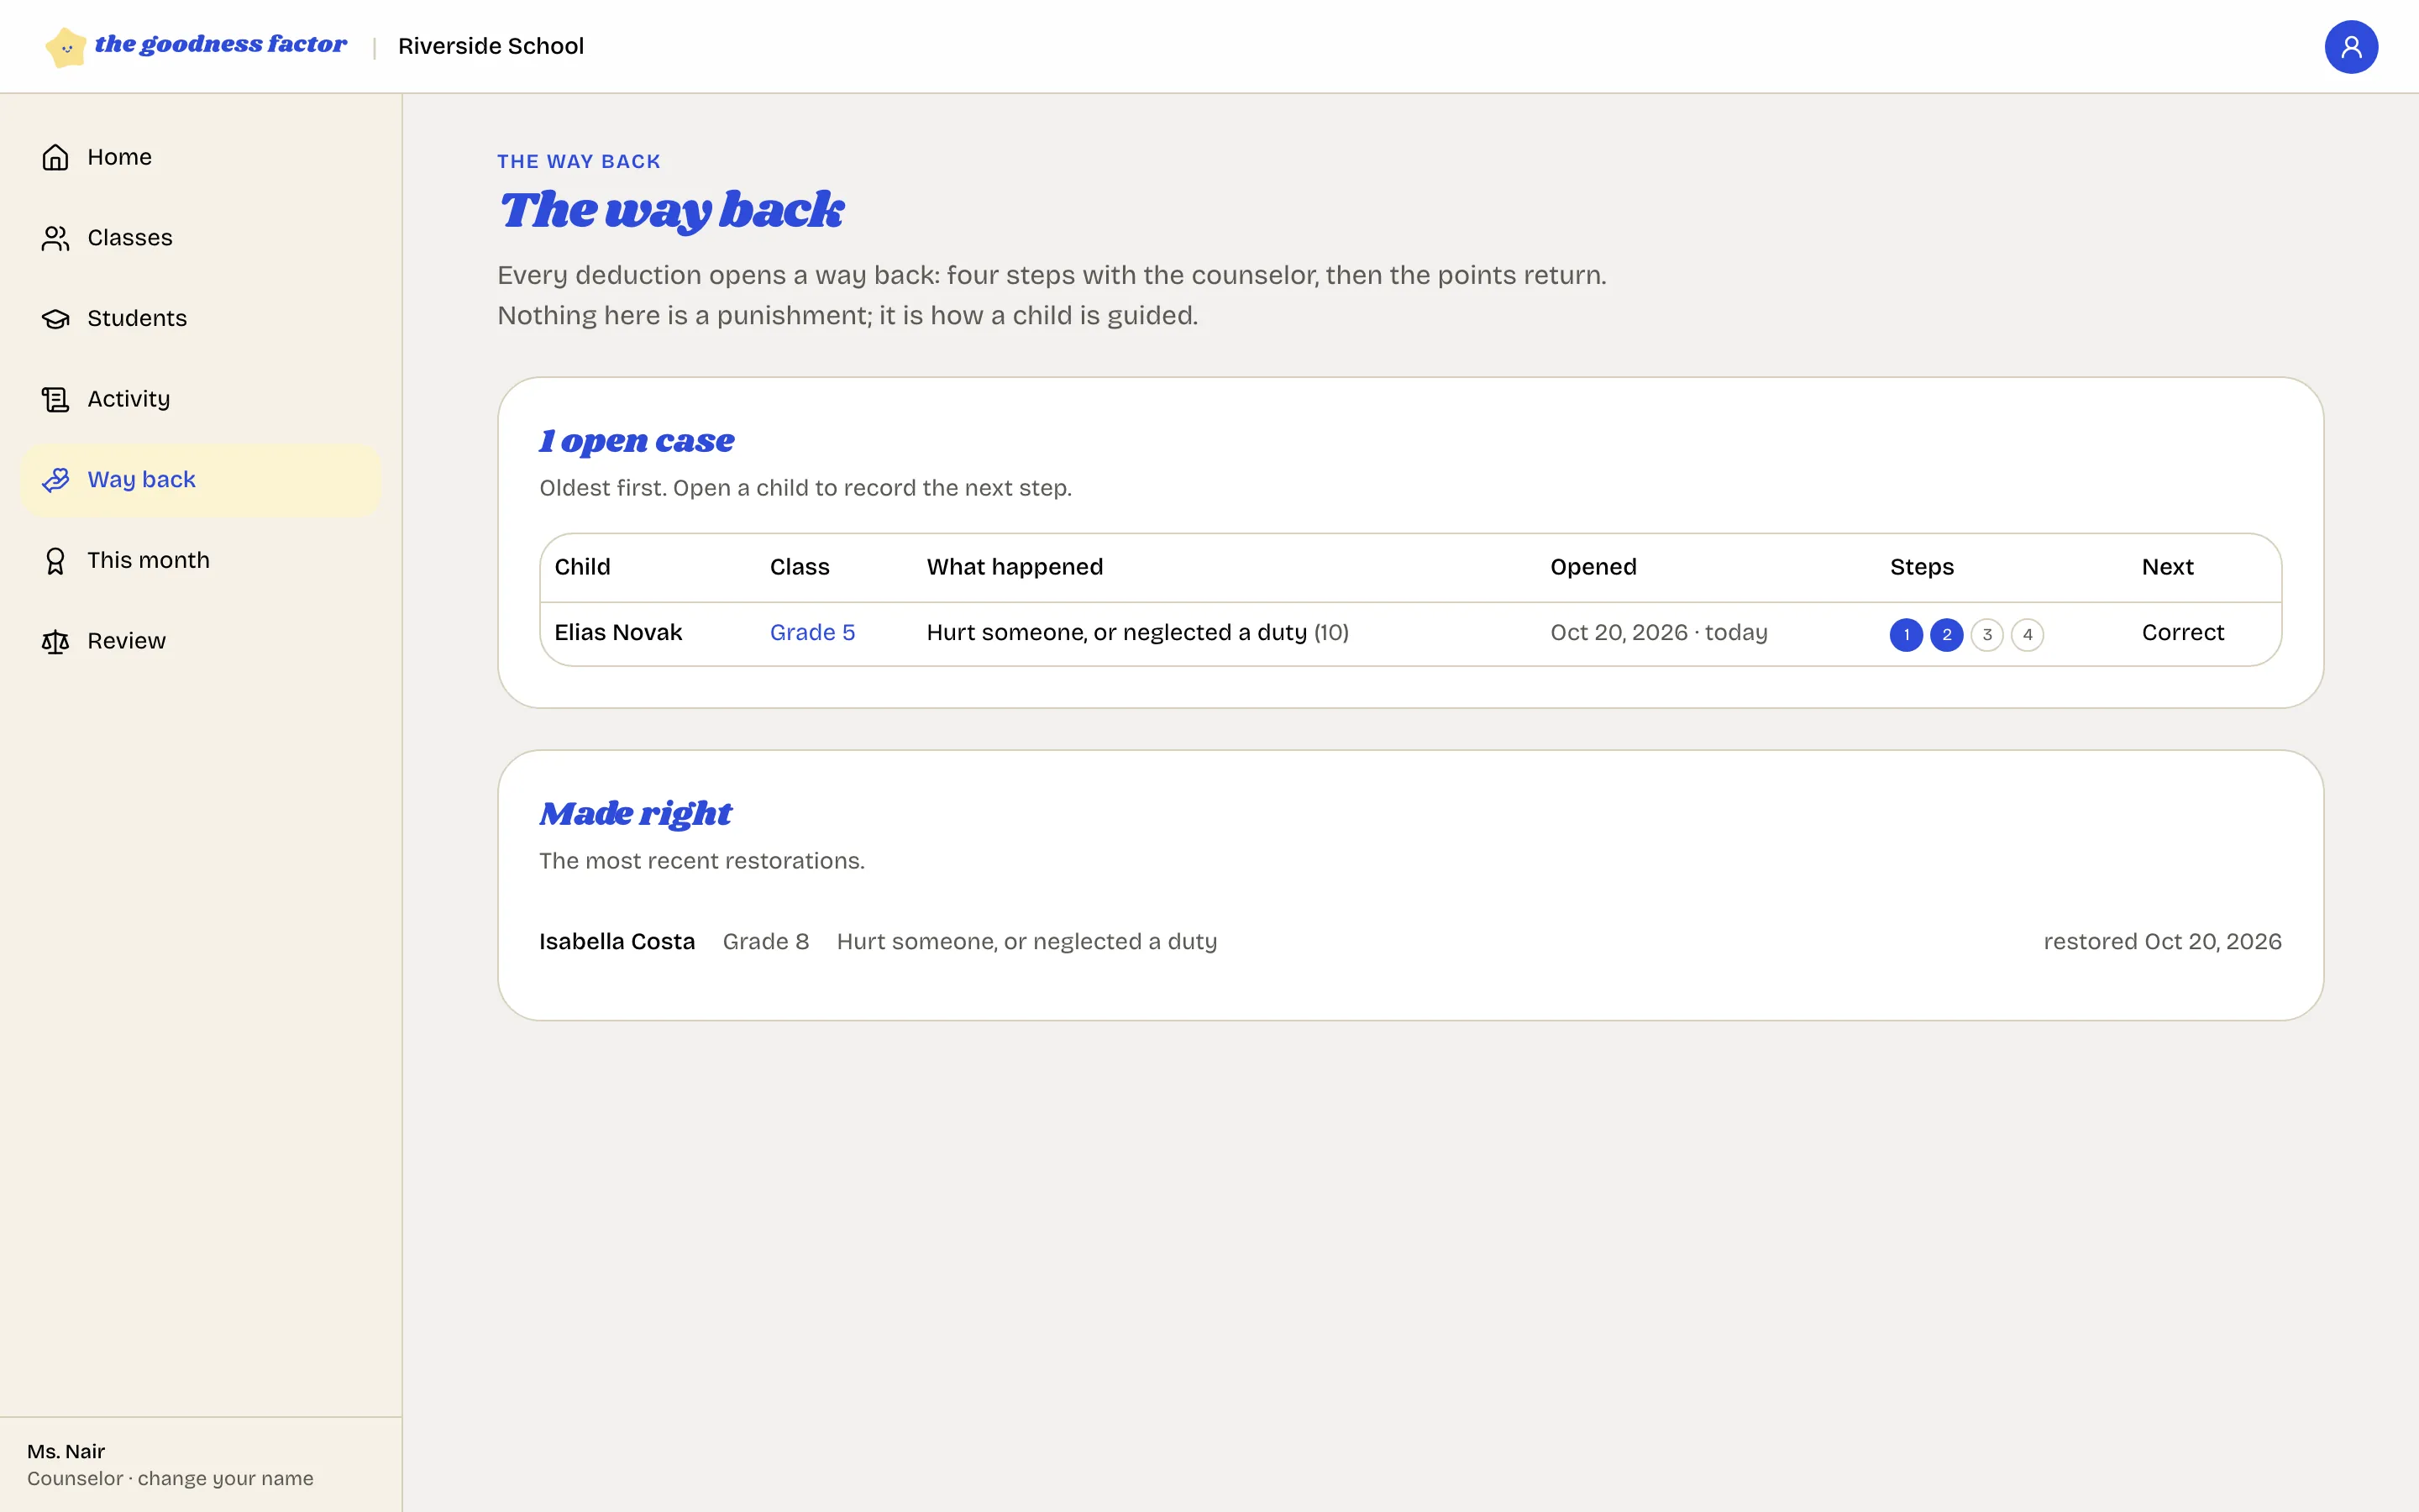This screenshot has height=1512, width=2419.
Task: Click 'Oct 20, 2026 · today' cell
Action: click(x=1658, y=633)
